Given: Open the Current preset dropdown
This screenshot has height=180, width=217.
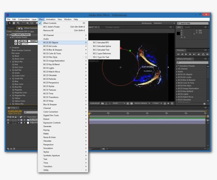Looking at the screenshot, I should pos(29,44).
